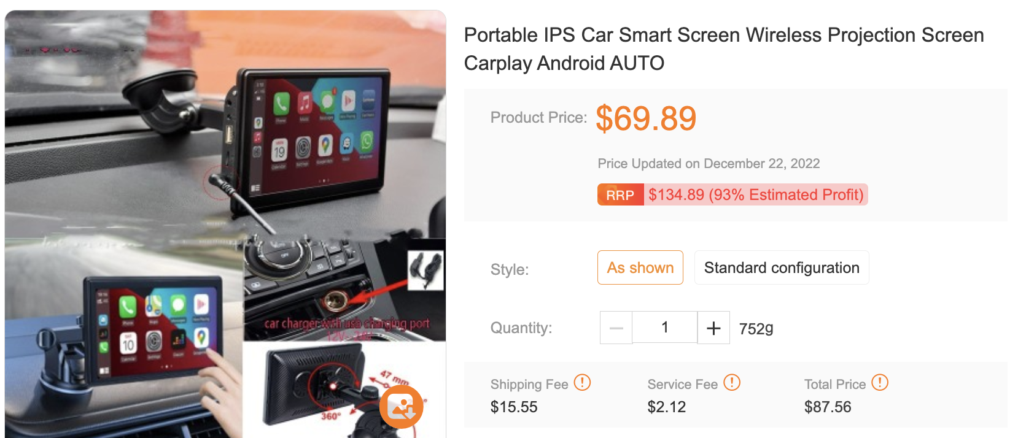Screen dimensions: 1018x438
Task: Click the quantity input field
Action: [x=665, y=328]
